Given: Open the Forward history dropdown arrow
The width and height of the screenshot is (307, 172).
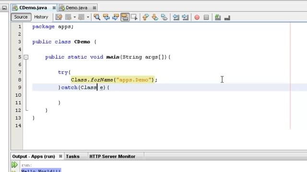Looking at the screenshot, I should 88,17.
